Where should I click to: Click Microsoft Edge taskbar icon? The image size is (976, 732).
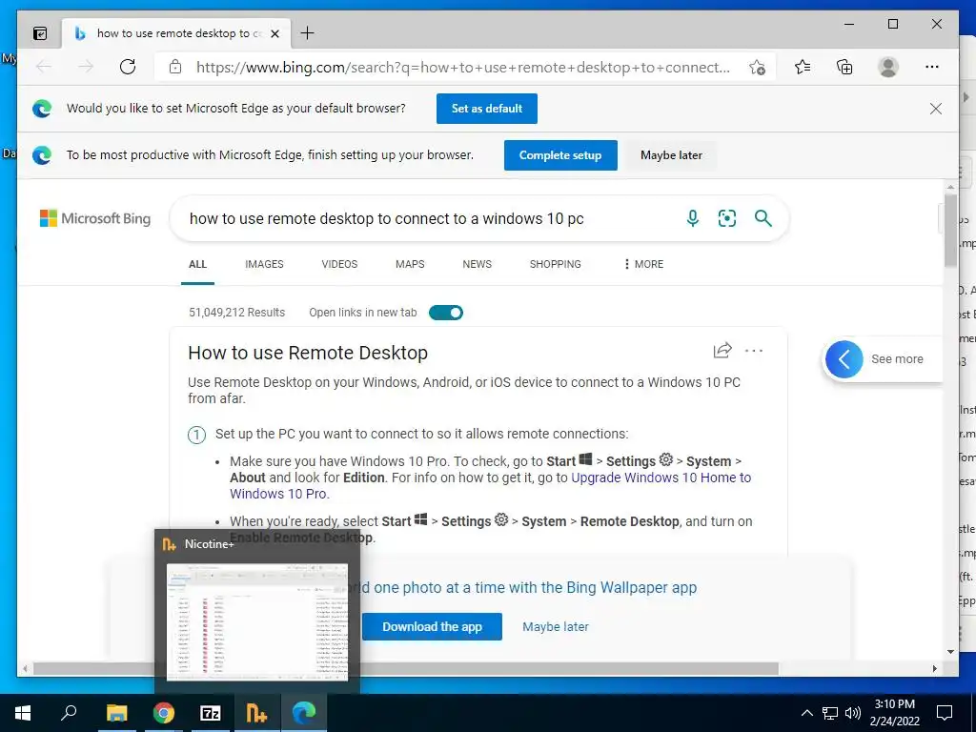coord(304,713)
